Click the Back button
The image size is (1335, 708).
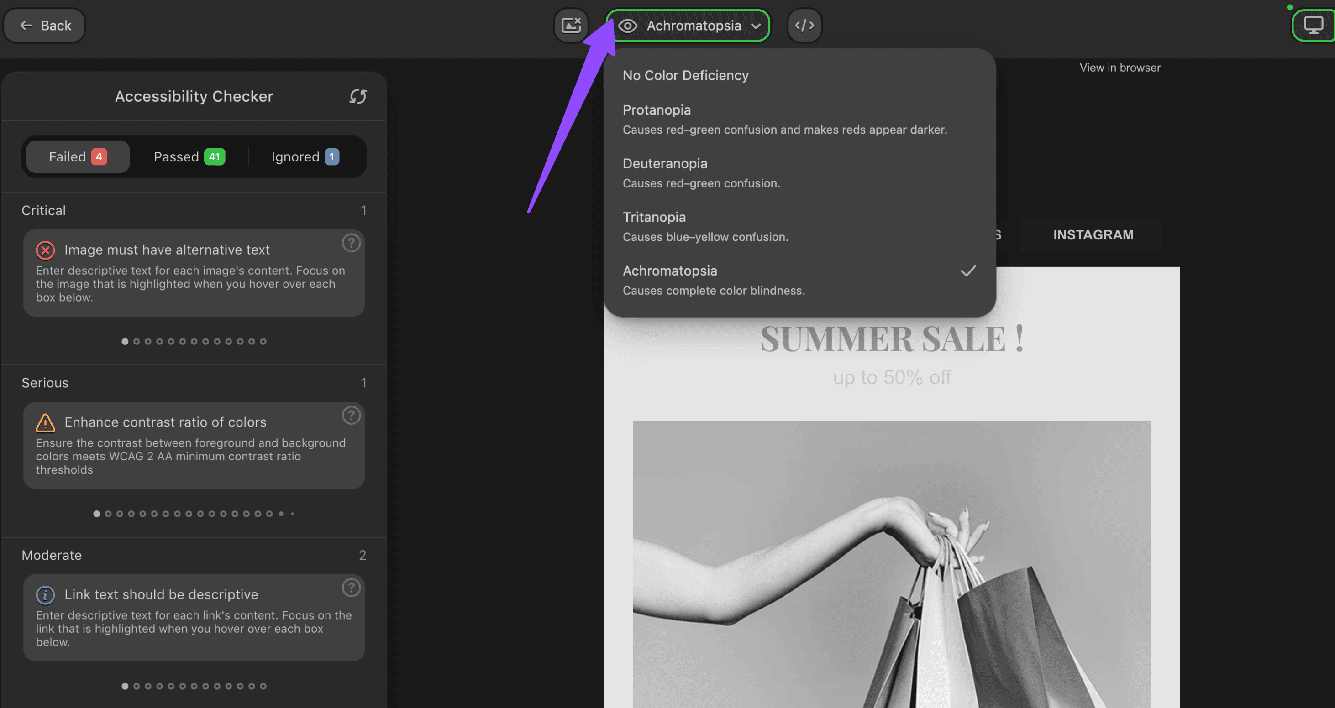point(44,25)
